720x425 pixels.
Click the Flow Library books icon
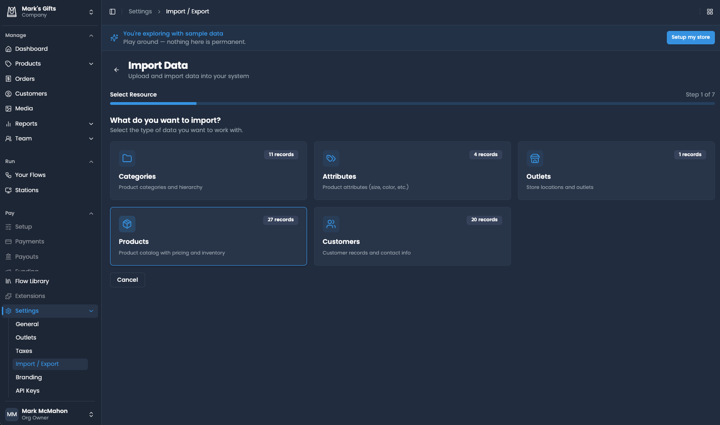8,281
